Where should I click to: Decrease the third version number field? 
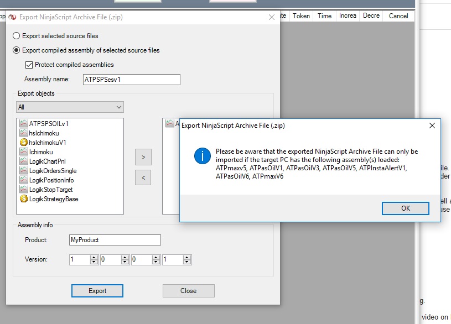pos(155,262)
